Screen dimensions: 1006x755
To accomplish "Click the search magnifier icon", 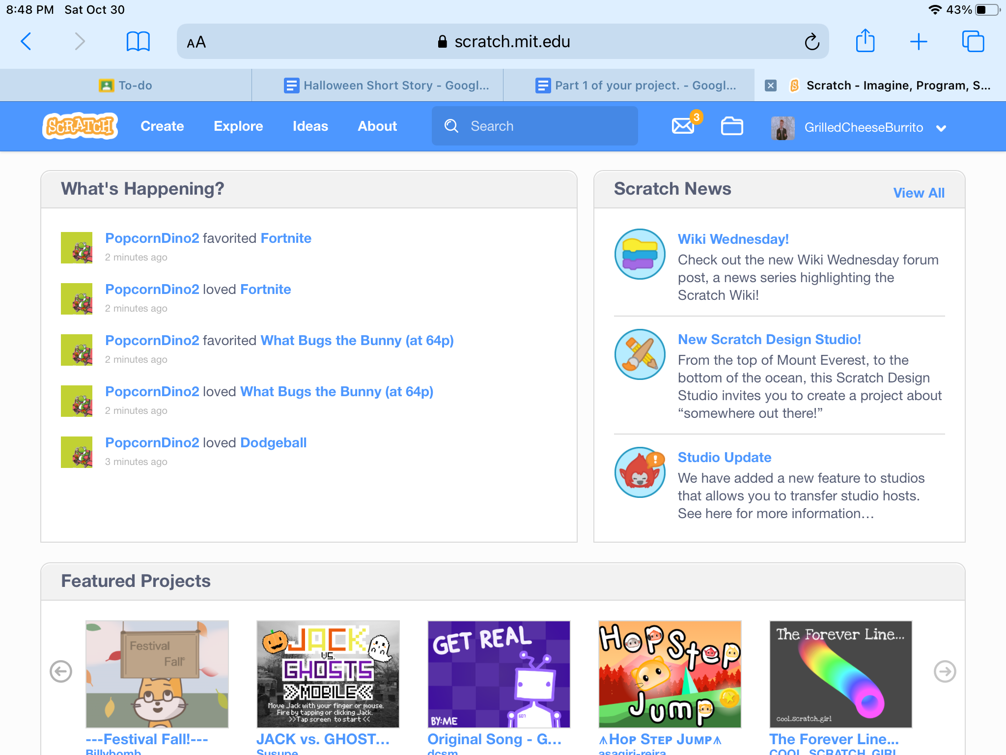I will (x=451, y=126).
